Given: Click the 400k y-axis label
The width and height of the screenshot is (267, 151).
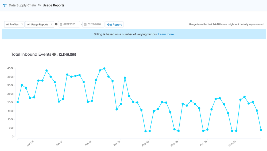Looking at the screenshot, I should click(x=10, y=68).
